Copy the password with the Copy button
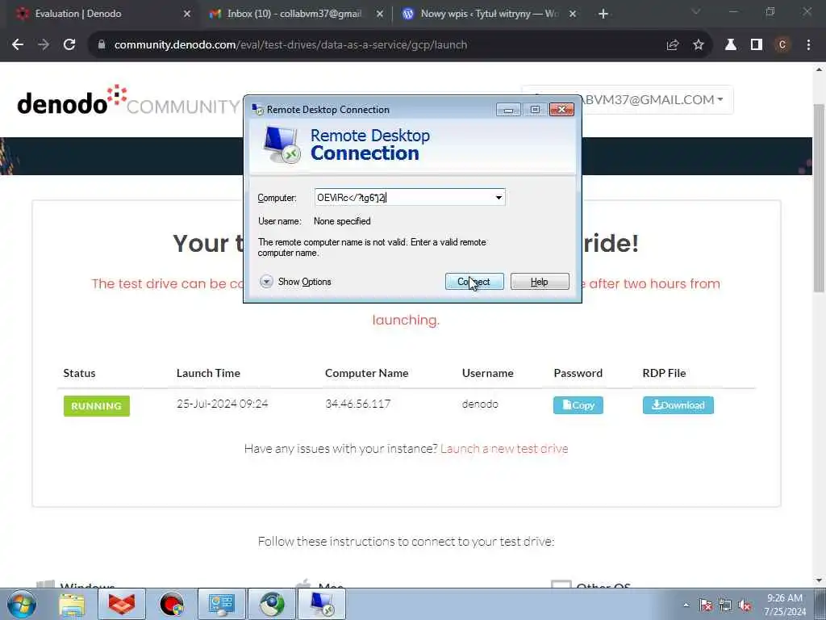Image resolution: width=826 pixels, height=620 pixels. click(578, 405)
